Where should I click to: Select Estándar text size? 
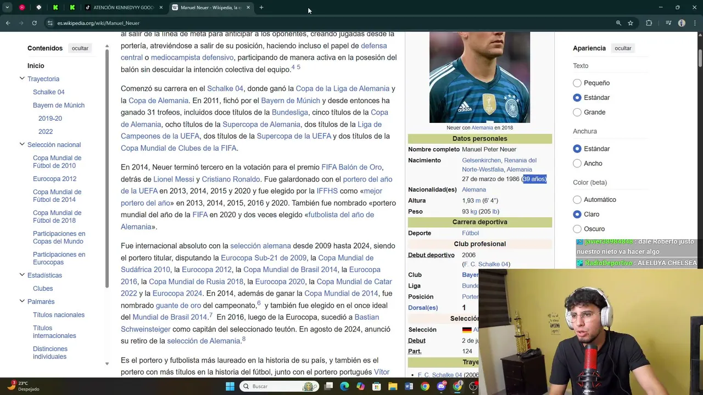click(577, 98)
